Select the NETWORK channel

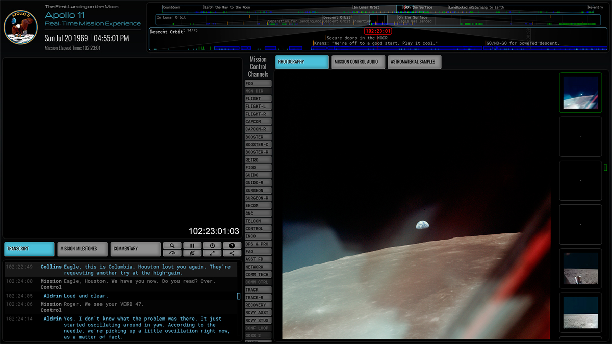(258, 267)
